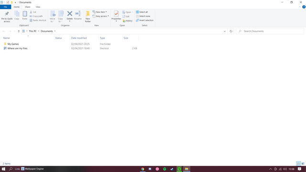
Task: Open Spotify from taskbar
Action: click(x=164, y=169)
